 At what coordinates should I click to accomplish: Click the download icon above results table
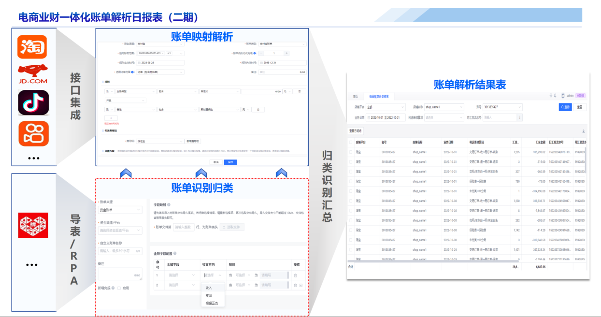(x=583, y=131)
